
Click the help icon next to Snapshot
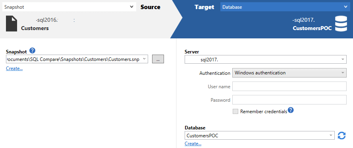[33, 51]
